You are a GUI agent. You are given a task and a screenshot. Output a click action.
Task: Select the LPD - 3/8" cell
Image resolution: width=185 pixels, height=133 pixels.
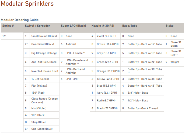point(72,79)
